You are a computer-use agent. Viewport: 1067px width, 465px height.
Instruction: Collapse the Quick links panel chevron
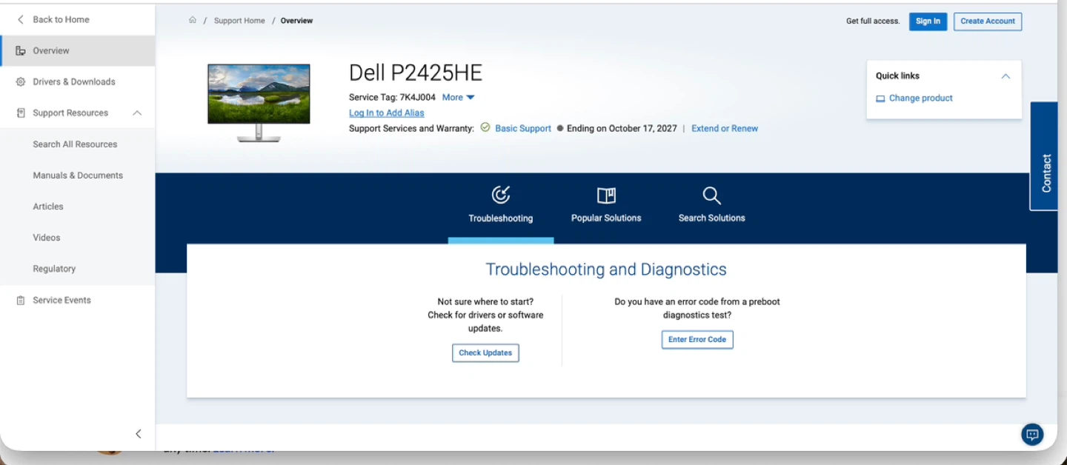point(1005,76)
